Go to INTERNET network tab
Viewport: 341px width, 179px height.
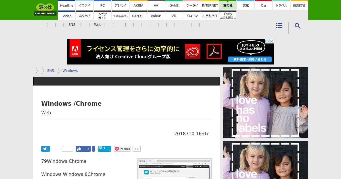click(210, 5)
